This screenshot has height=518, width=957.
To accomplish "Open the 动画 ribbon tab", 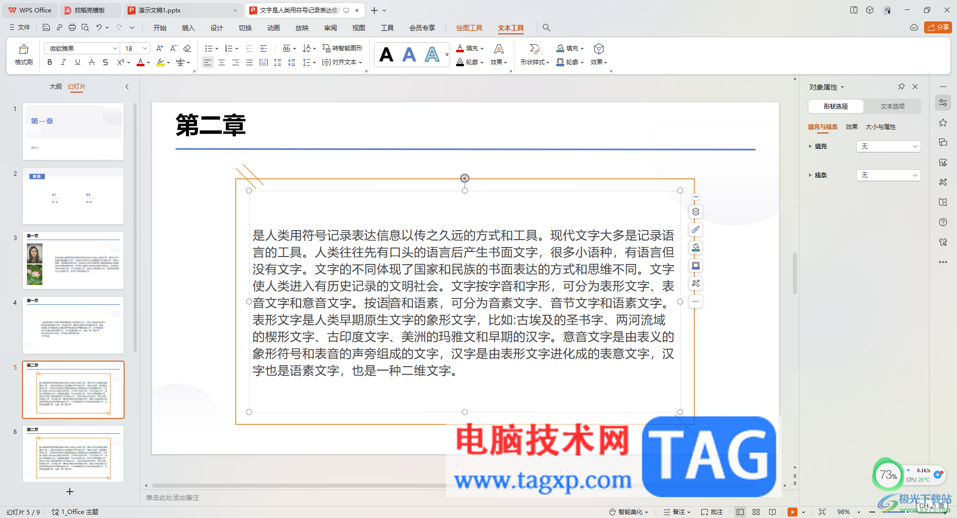I will [x=273, y=28].
